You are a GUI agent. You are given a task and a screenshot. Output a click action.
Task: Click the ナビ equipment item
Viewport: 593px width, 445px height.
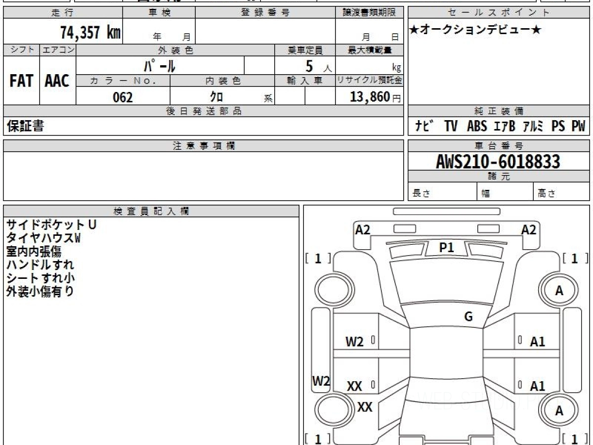coord(424,126)
